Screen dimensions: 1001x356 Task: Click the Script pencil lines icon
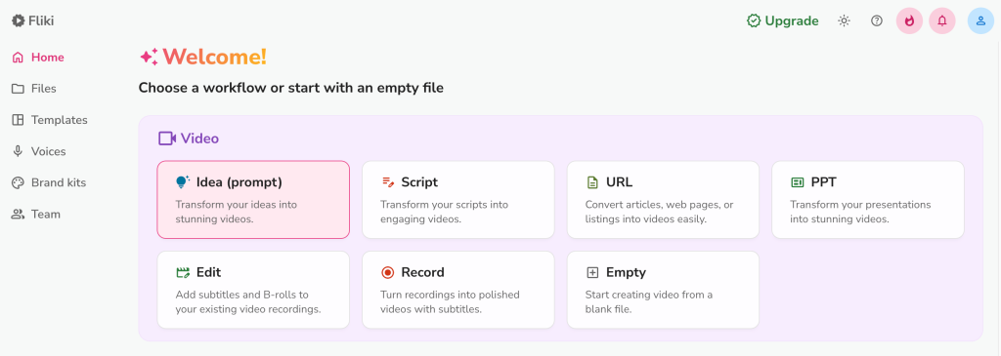pyautogui.click(x=387, y=182)
